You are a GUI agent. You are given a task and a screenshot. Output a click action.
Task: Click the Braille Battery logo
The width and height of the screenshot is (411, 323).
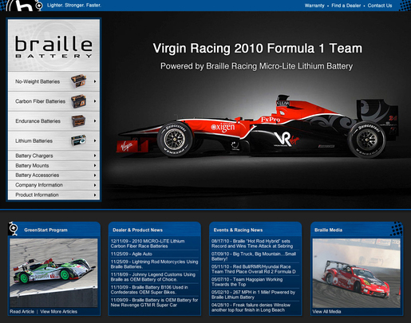[53, 47]
